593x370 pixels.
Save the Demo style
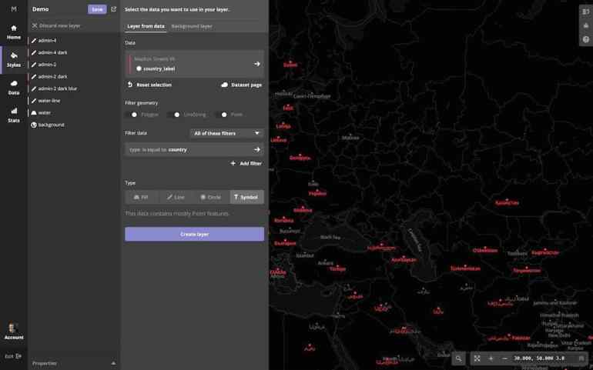point(97,9)
